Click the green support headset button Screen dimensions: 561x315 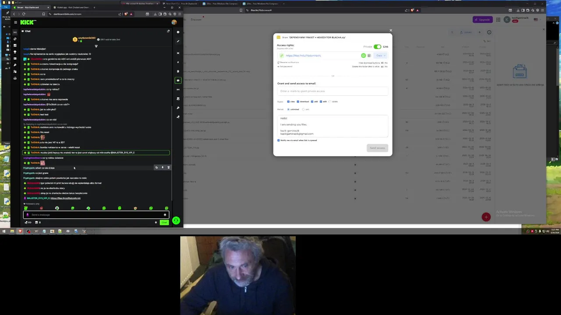176,220
